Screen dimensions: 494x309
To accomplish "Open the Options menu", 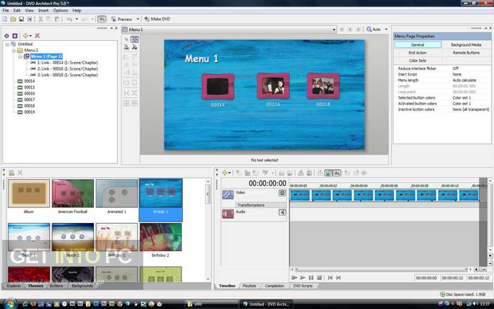I will pos(61,11).
